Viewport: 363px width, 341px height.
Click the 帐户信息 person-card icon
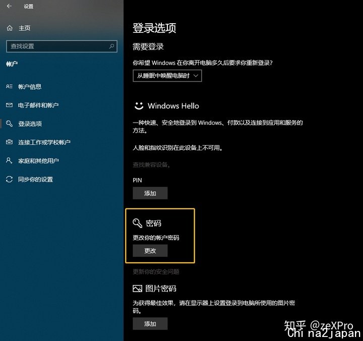point(9,86)
